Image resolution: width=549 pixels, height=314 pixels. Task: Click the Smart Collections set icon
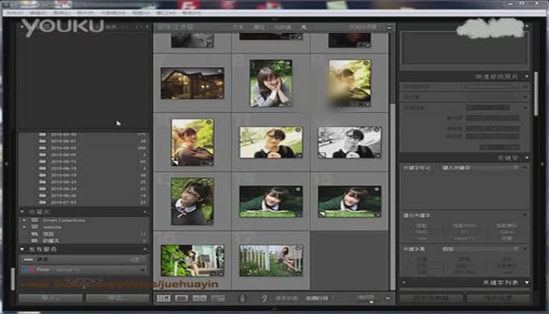click(35, 220)
